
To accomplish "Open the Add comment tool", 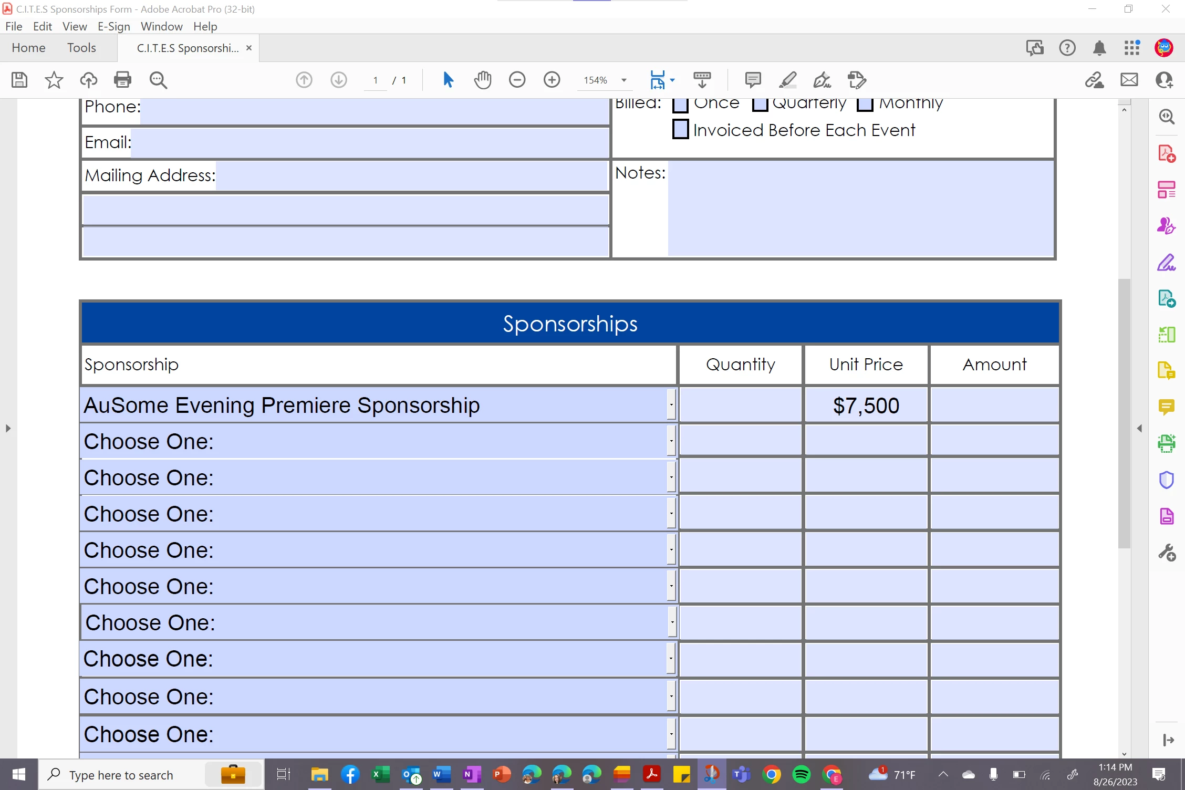I will pos(753,80).
